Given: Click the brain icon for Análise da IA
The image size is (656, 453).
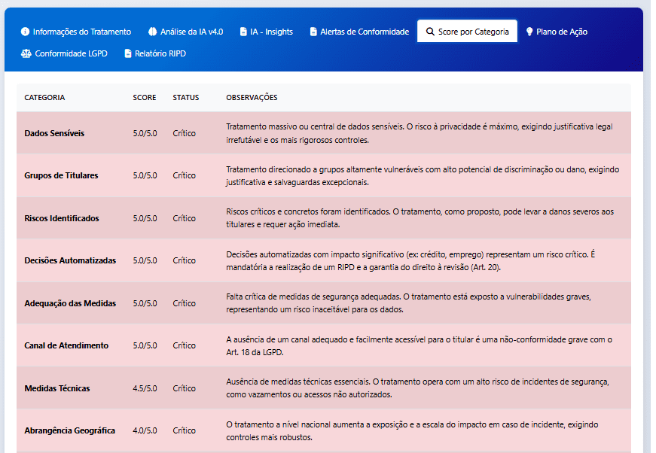Looking at the screenshot, I should point(152,32).
